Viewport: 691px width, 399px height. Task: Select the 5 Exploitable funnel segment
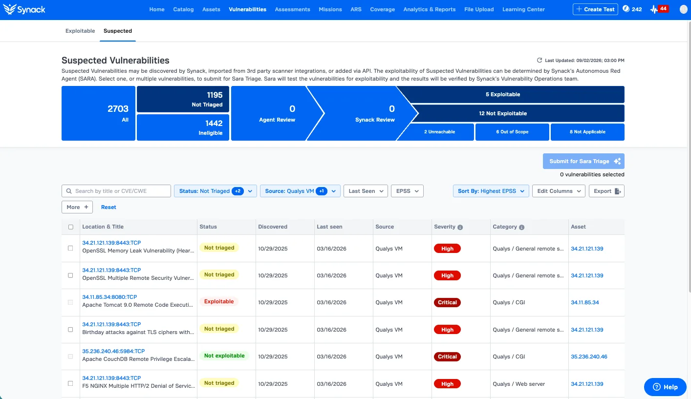511,94
